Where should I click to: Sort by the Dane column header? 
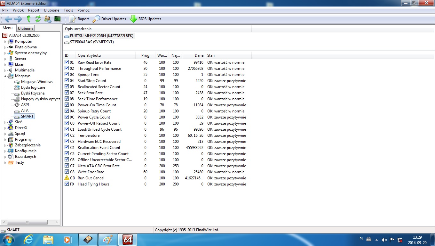(194, 55)
